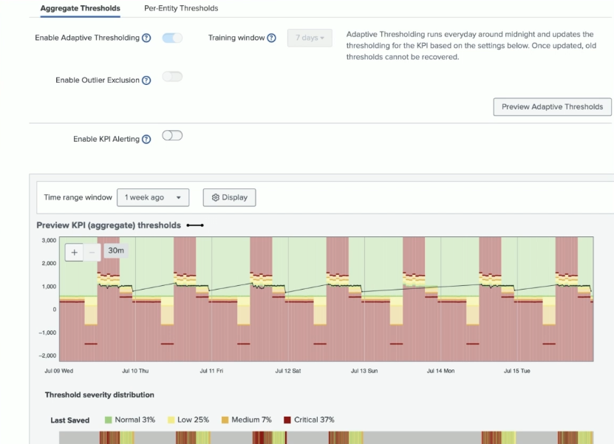The image size is (614, 444).
Task: Click help icon next to Training window
Action: pyautogui.click(x=271, y=38)
